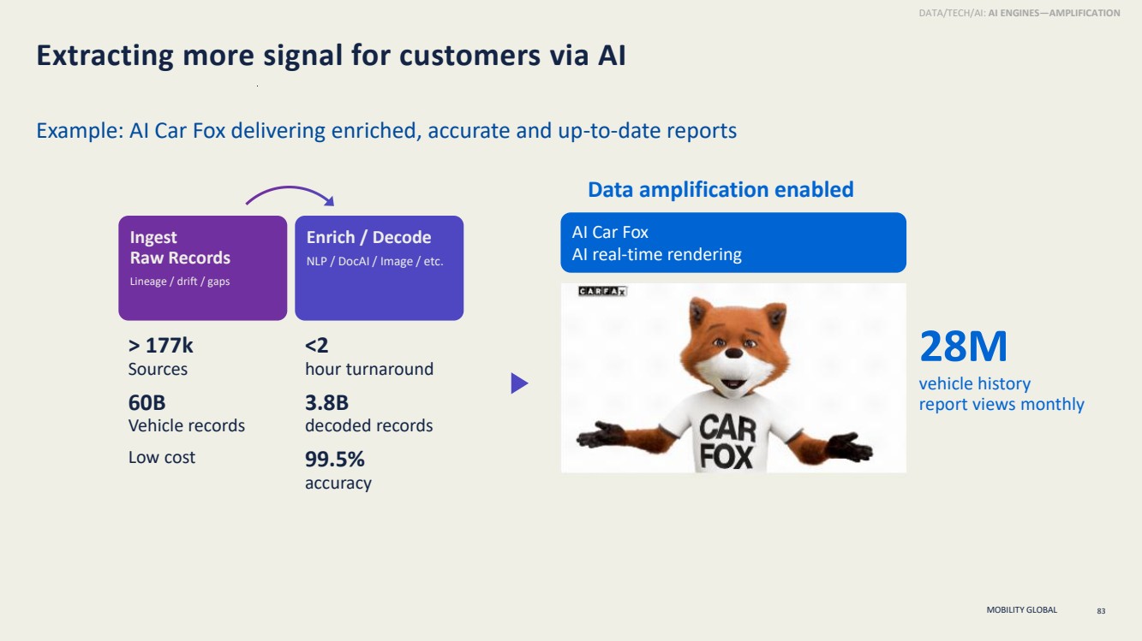Click the Enrich / Decode box

(x=379, y=268)
